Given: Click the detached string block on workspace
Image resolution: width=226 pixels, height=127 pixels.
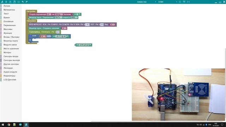Looking at the screenshot, I should point(84,45).
